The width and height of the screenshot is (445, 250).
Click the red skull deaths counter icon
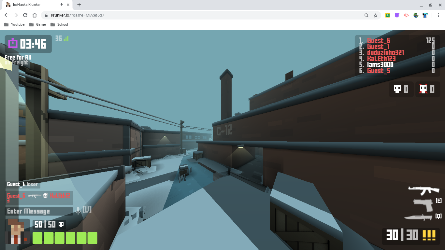[423, 89]
